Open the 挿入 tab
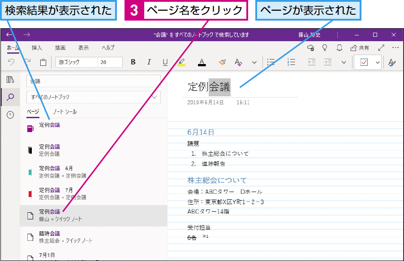The image size is (404, 261). 37,48
